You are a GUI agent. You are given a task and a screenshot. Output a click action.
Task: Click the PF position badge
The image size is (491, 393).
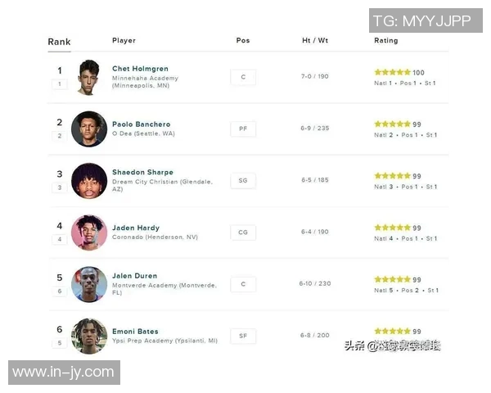[243, 129]
